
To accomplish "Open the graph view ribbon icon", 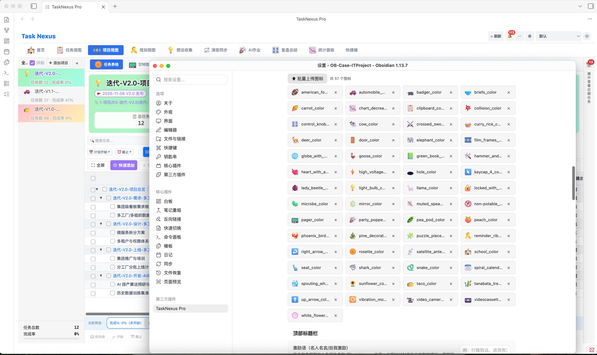I will point(6,30).
